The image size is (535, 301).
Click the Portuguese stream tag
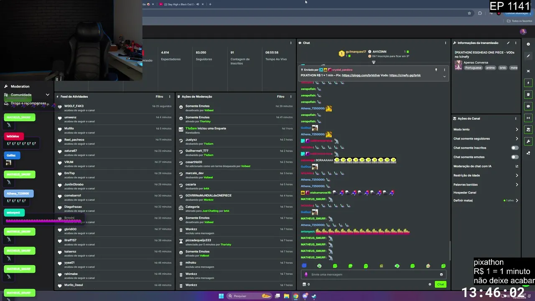(x=473, y=68)
